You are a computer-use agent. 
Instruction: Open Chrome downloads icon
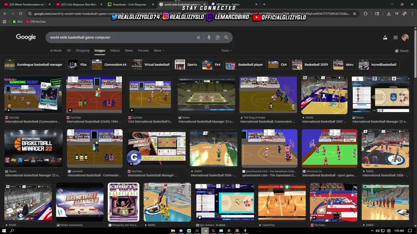389,14
